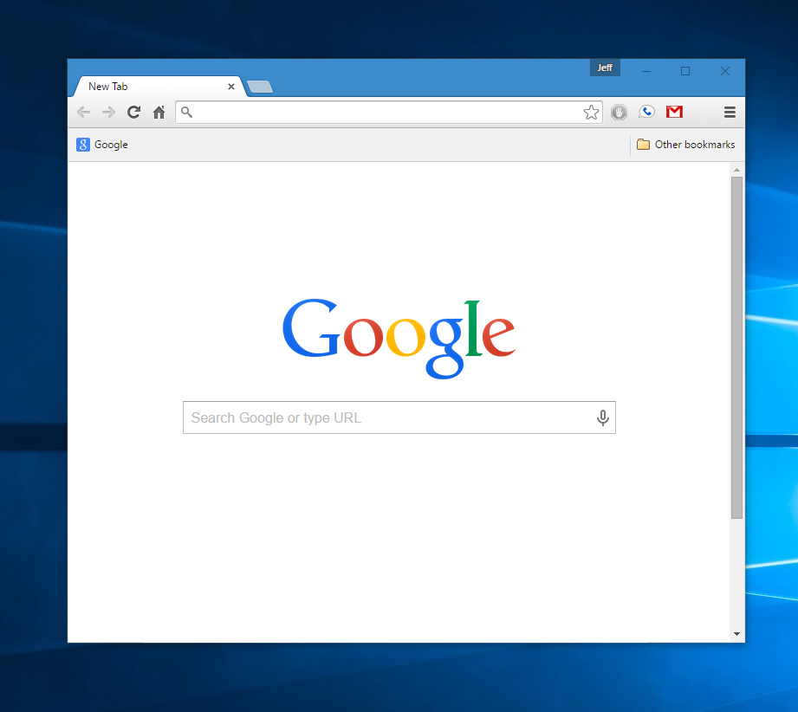Click the hand-shaped blocker extension icon
This screenshot has width=798, height=712.
619,112
